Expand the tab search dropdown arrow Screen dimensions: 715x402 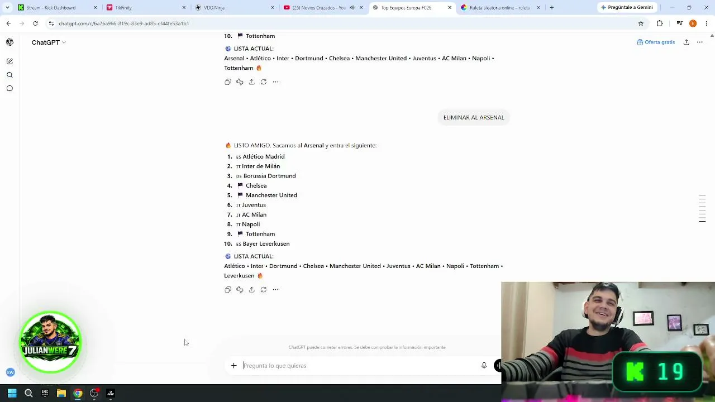coord(7,8)
